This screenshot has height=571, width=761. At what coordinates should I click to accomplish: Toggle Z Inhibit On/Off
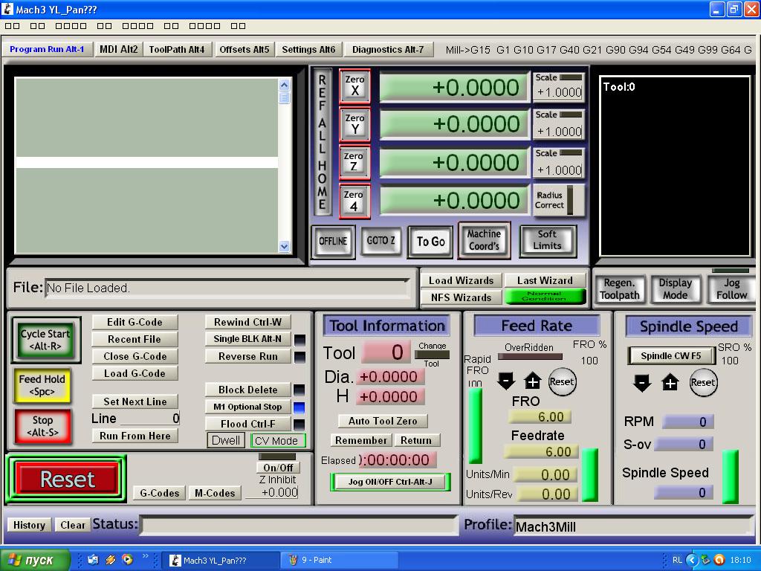278,468
